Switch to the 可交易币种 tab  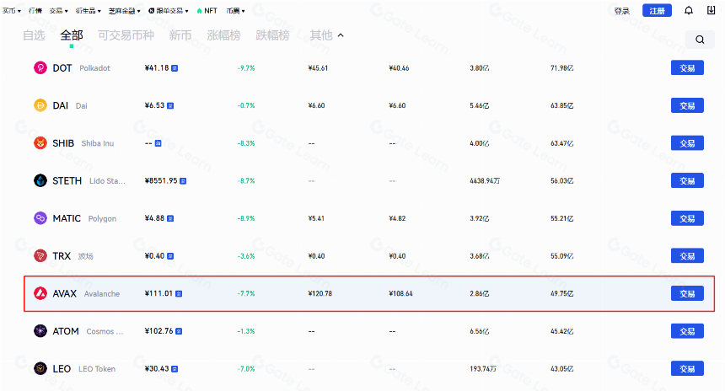point(126,35)
